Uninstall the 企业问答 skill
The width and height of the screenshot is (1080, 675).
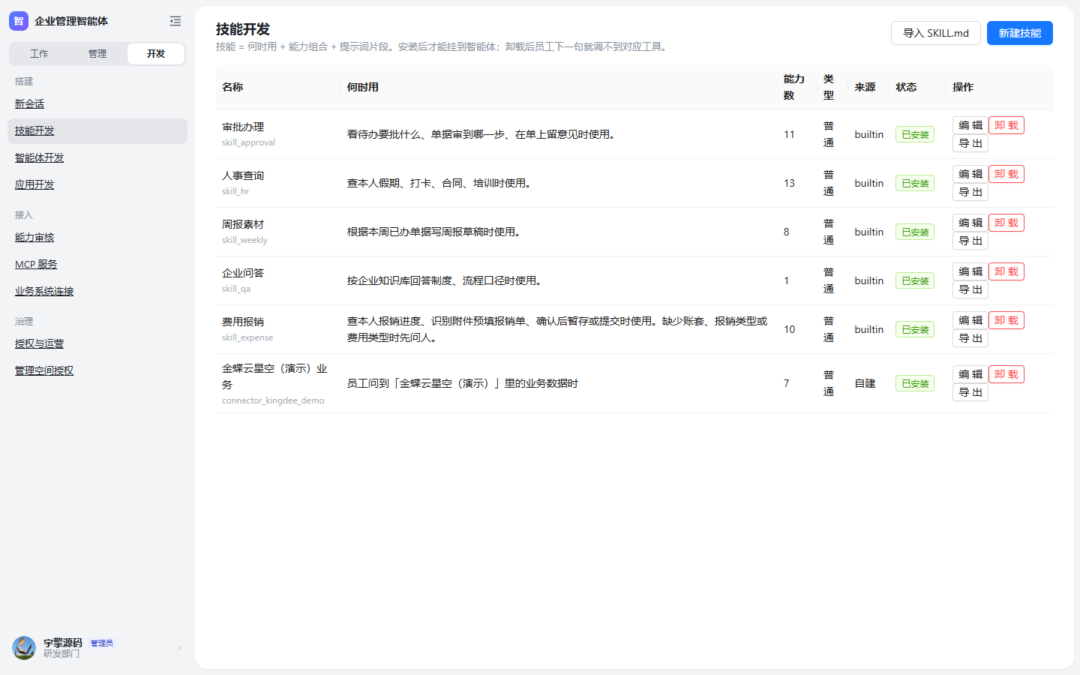(x=1006, y=271)
